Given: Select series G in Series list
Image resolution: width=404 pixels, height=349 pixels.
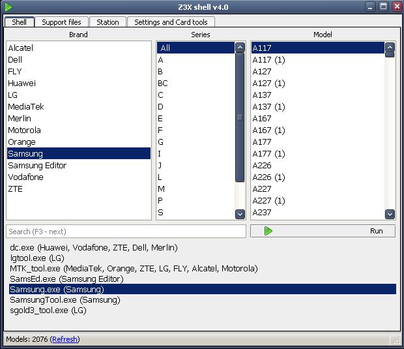Looking at the screenshot, I should [196, 142].
